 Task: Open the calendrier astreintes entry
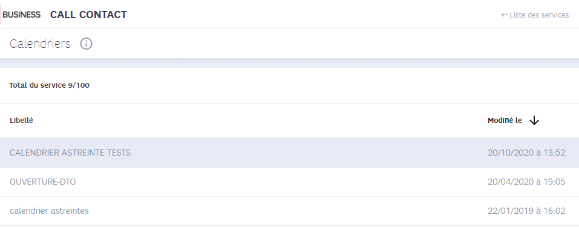click(49, 211)
